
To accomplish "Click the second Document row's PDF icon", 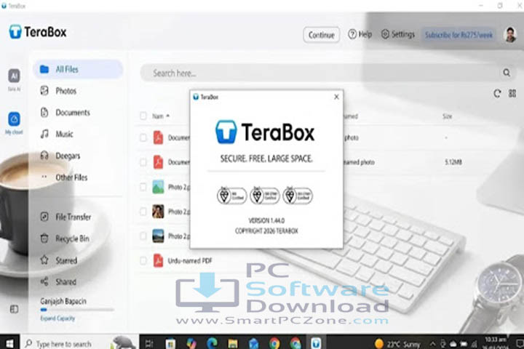I will coord(158,162).
